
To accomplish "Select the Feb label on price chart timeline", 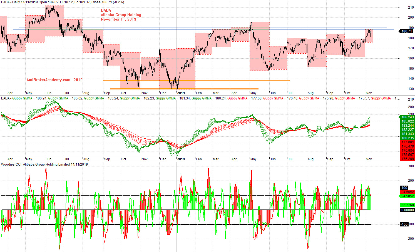I will [x=199, y=93].
